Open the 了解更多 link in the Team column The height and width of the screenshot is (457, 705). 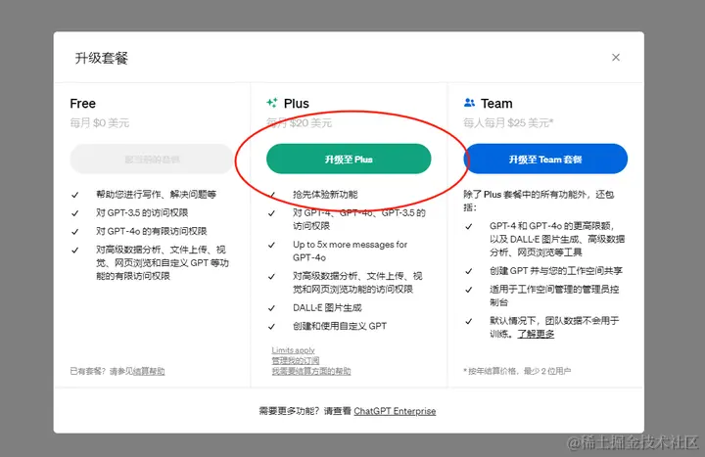coord(536,334)
